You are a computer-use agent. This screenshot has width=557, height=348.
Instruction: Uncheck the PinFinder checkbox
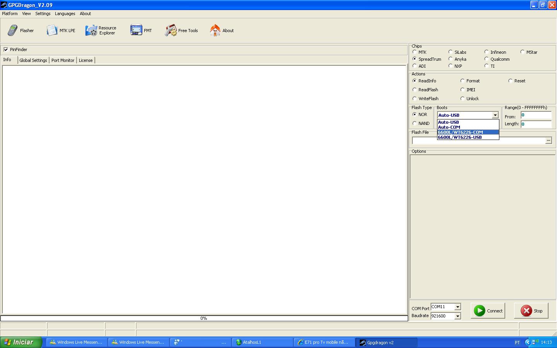pos(6,49)
